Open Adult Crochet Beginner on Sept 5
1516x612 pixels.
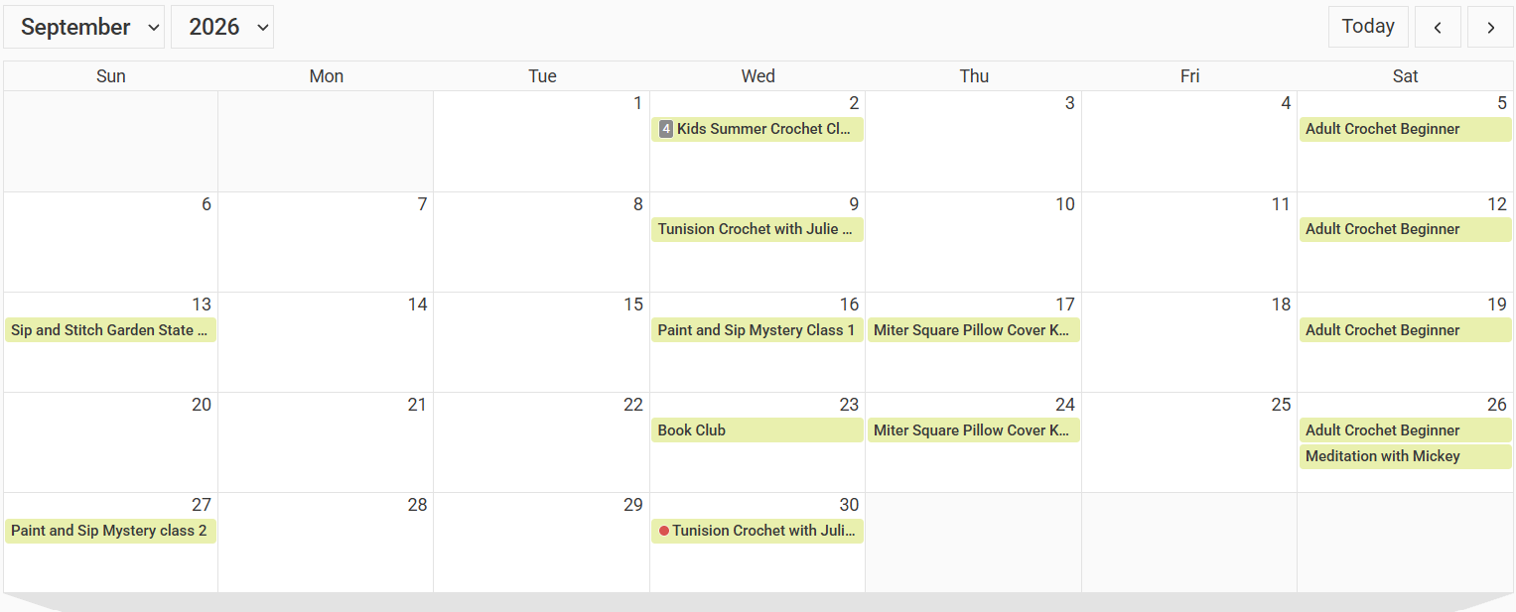click(1406, 129)
